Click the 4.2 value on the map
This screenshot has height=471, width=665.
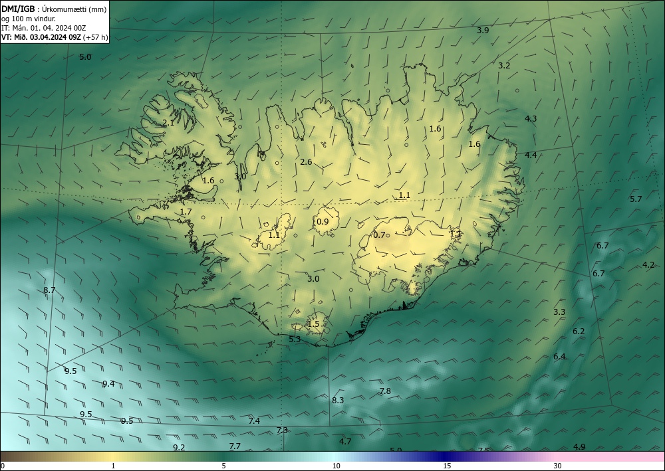click(648, 265)
